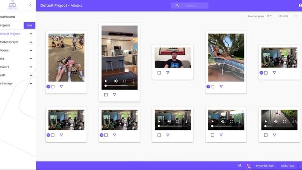Screen dimensions: 302x170
Task: Create a project with the NEW button
Action: coord(29,25)
